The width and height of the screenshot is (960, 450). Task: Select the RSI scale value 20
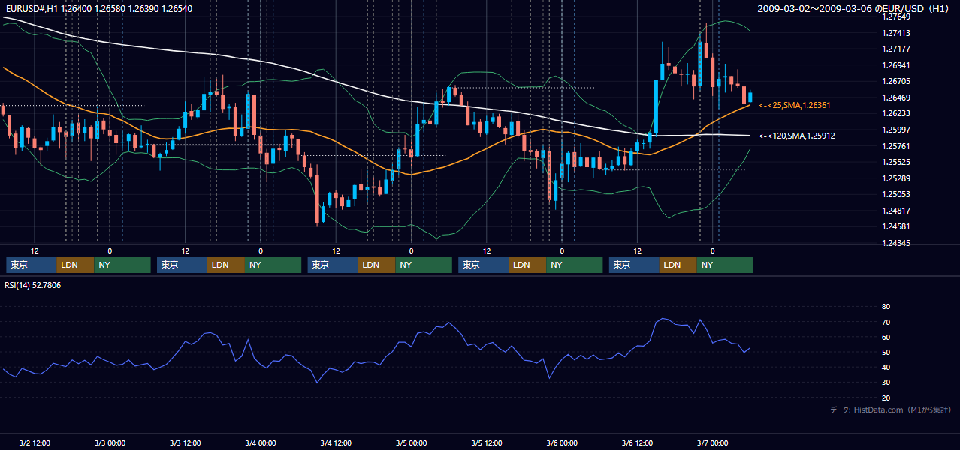click(886, 397)
